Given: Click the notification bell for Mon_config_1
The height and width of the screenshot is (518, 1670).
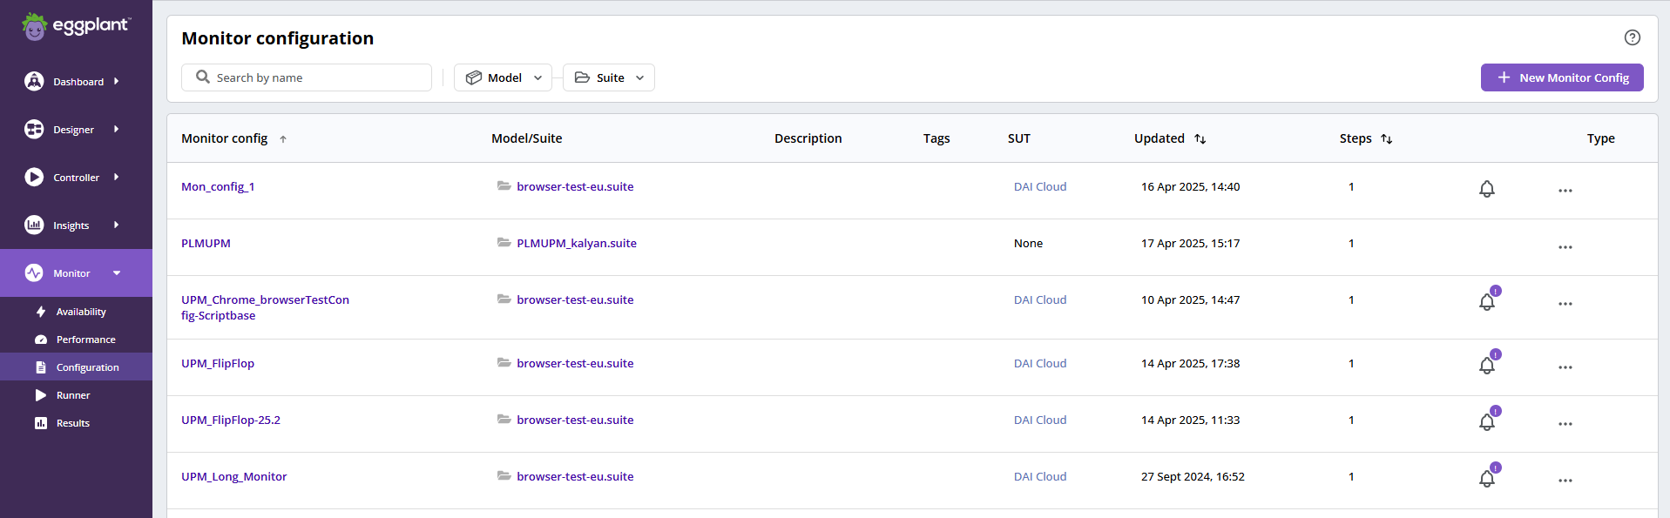Looking at the screenshot, I should point(1487,189).
